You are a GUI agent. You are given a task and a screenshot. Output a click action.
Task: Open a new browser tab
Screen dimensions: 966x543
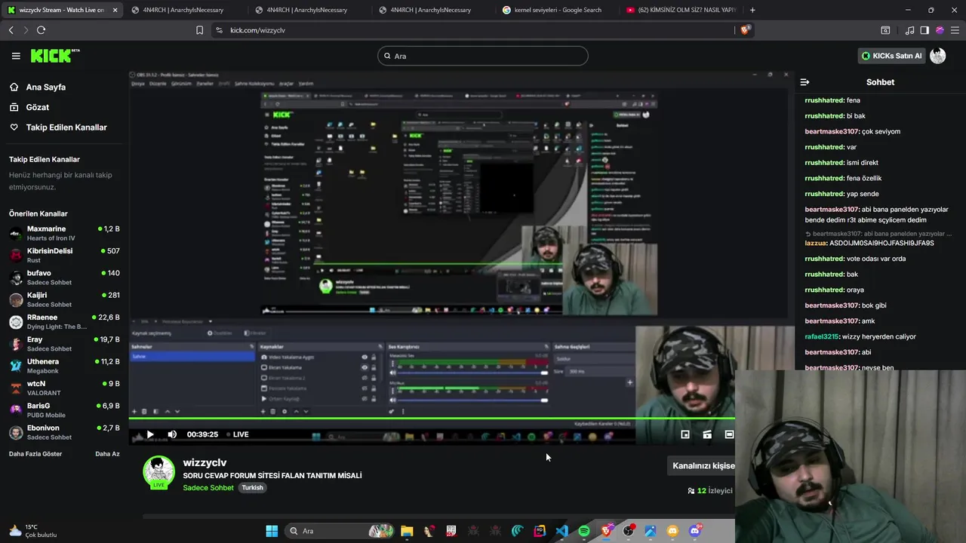click(752, 10)
